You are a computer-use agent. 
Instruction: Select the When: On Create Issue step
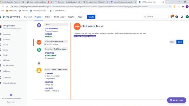(56, 41)
